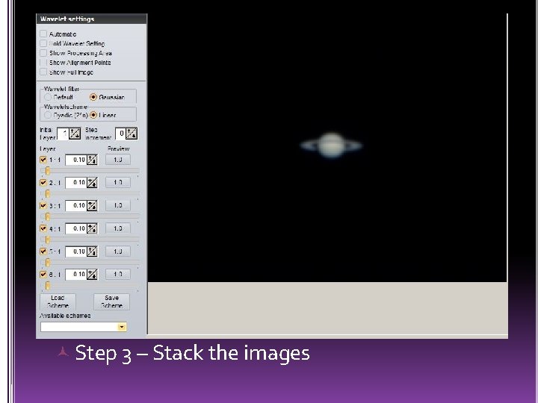538x403 pixels.
Task: Click layer 4 value stepper icon
Action: pos(92,228)
